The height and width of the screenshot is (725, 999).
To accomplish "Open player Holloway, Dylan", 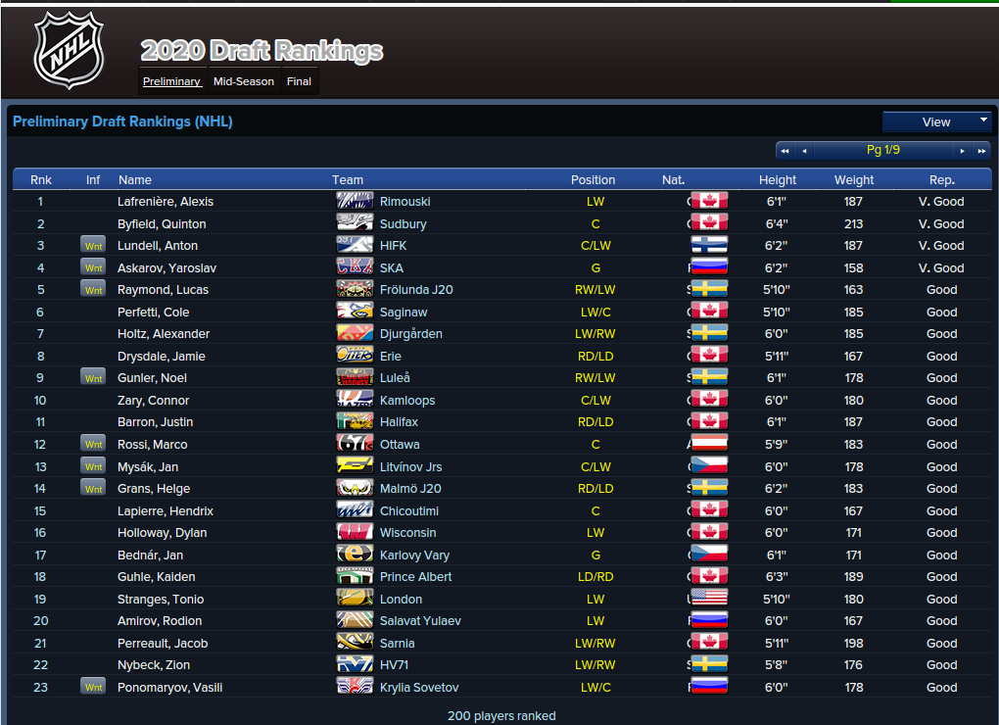I will [163, 533].
